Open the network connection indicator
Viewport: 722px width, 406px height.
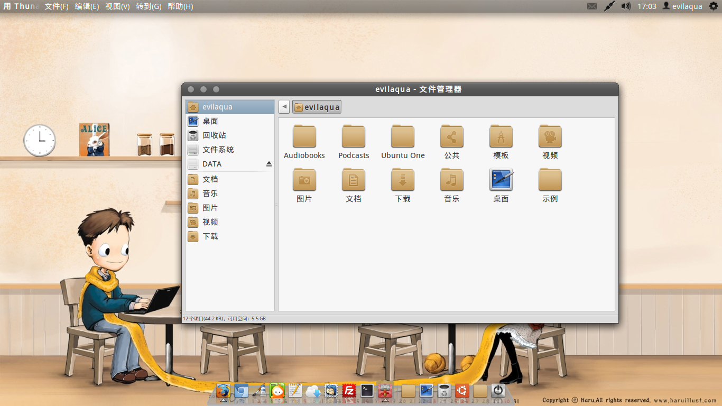pos(609,6)
